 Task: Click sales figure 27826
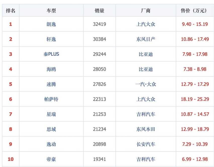click(99, 84)
